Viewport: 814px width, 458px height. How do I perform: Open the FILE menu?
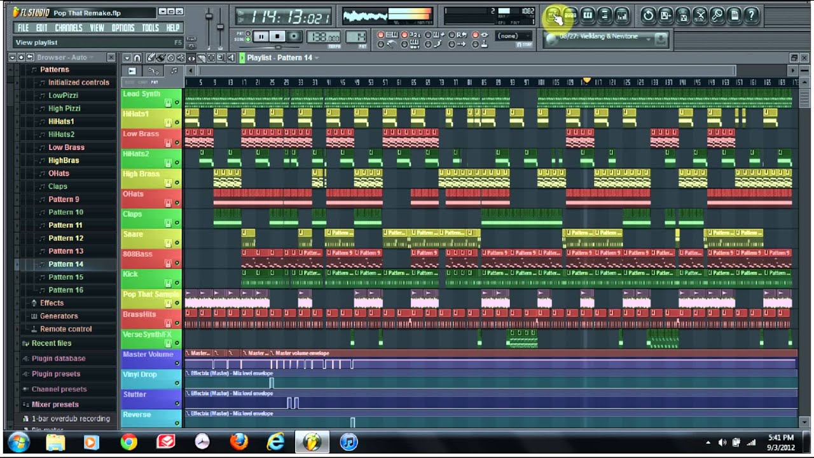23,28
